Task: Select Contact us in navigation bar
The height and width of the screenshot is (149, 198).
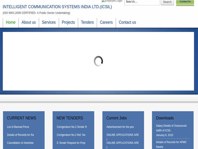Action: pyautogui.click(x=127, y=23)
